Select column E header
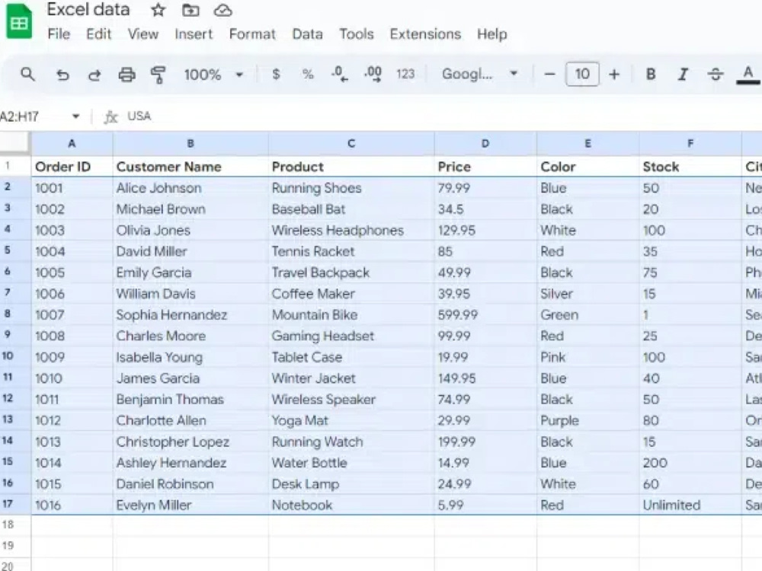 pyautogui.click(x=588, y=143)
